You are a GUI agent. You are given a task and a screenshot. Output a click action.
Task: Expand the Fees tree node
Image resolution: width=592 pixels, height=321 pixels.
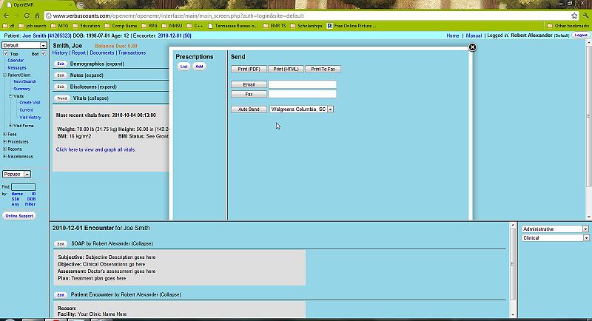tap(5, 134)
